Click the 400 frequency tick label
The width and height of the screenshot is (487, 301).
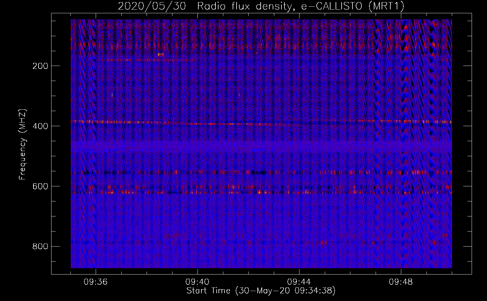pos(40,126)
